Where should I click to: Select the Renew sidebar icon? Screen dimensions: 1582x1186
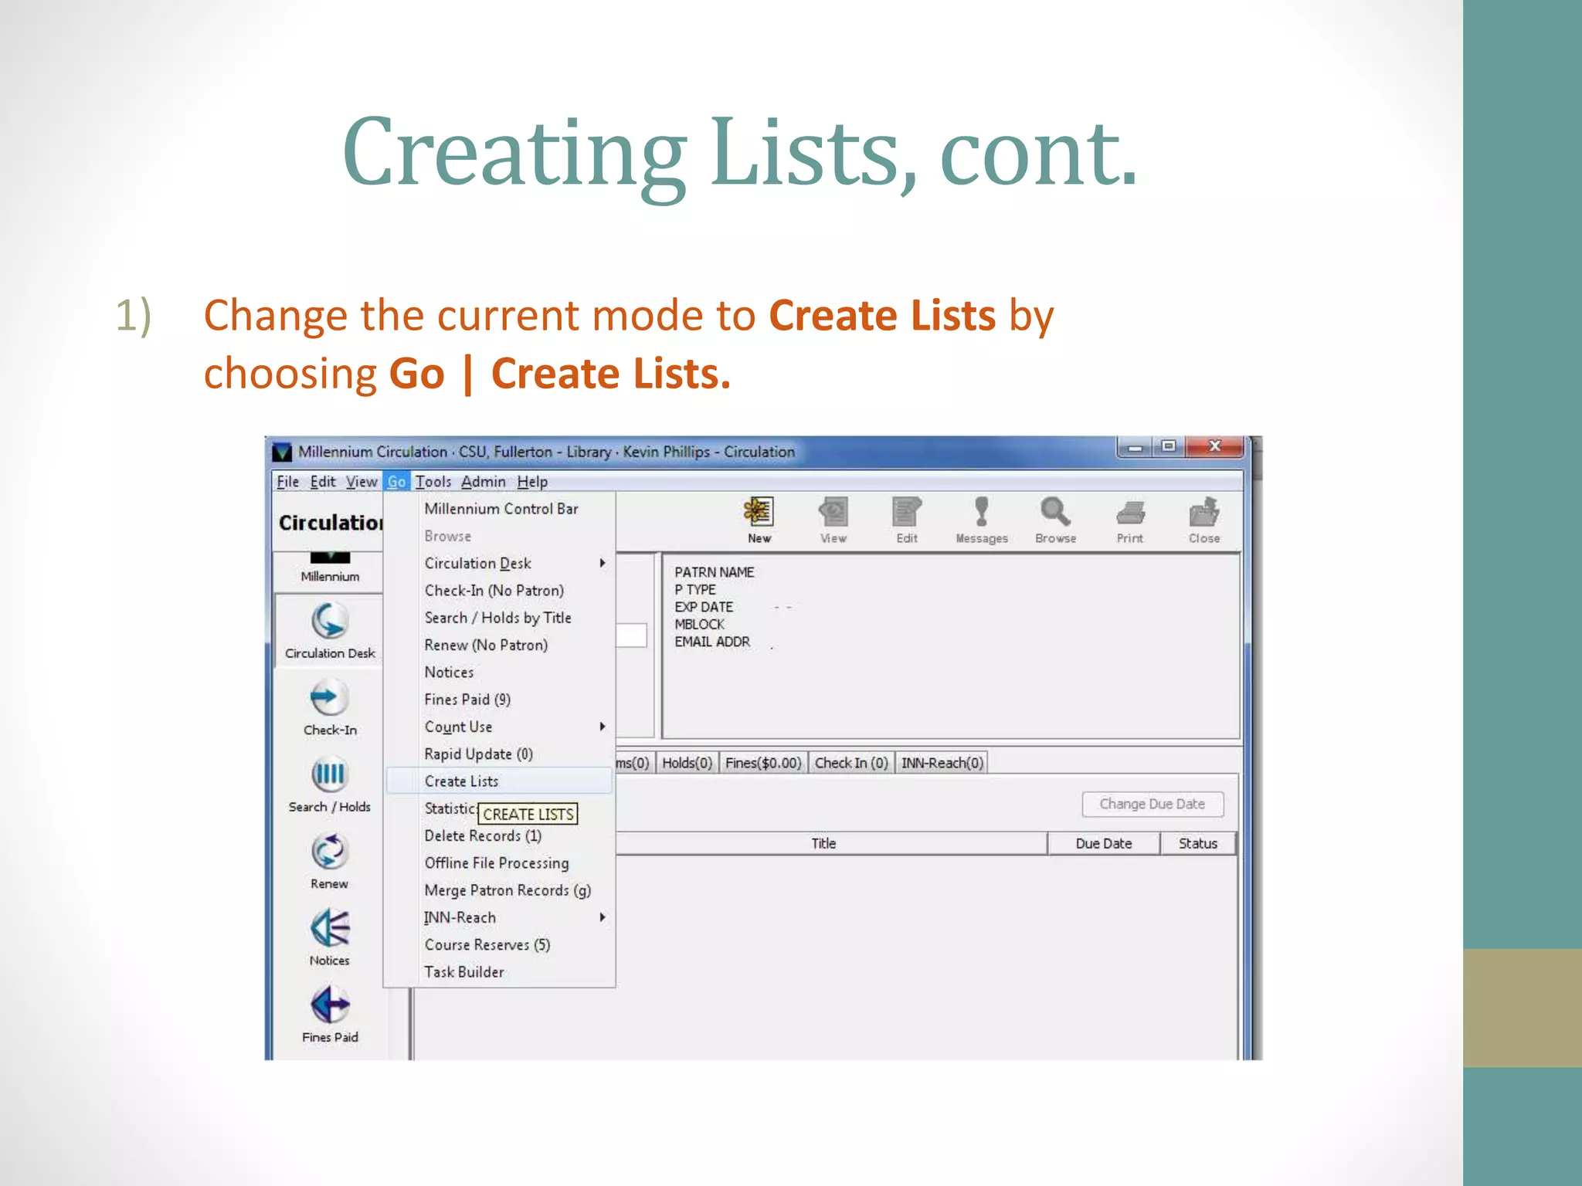(330, 861)
